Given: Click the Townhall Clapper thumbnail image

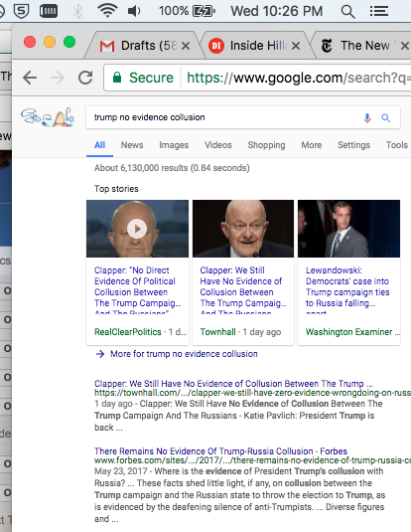Looking at the screenshot, I should 243,229.
